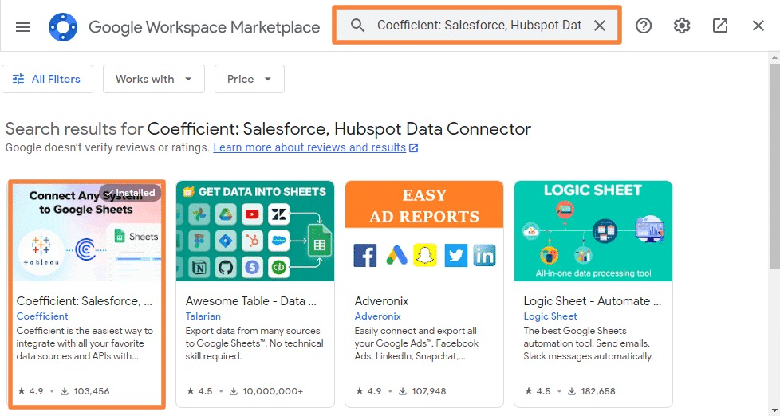Click the vertical scrollbar down arrow

point(774,410)
